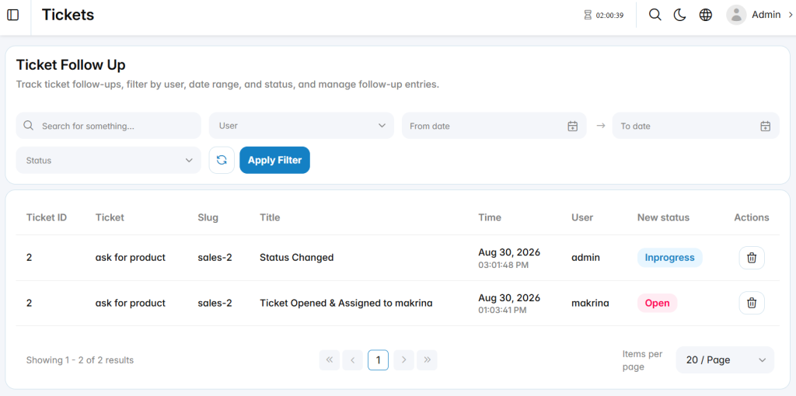Go to next page arrow
796x396 pixels.
[x=404, y=360]
